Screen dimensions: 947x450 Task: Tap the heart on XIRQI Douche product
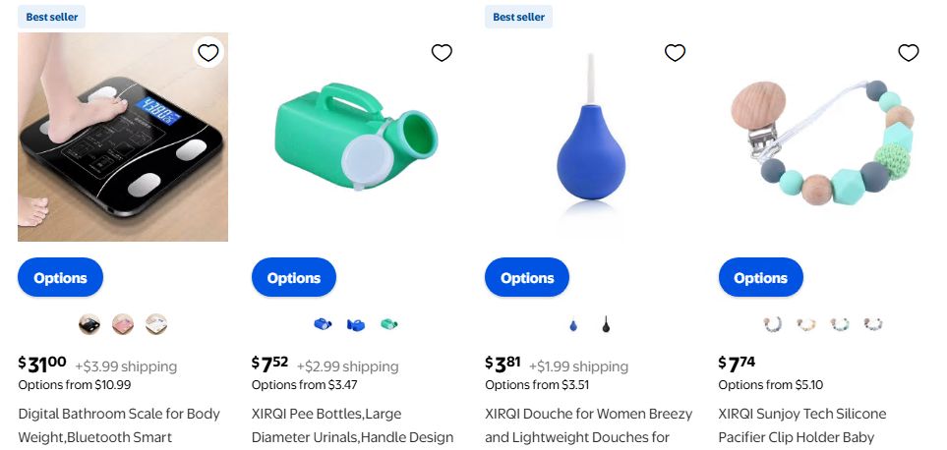(675, 53)
